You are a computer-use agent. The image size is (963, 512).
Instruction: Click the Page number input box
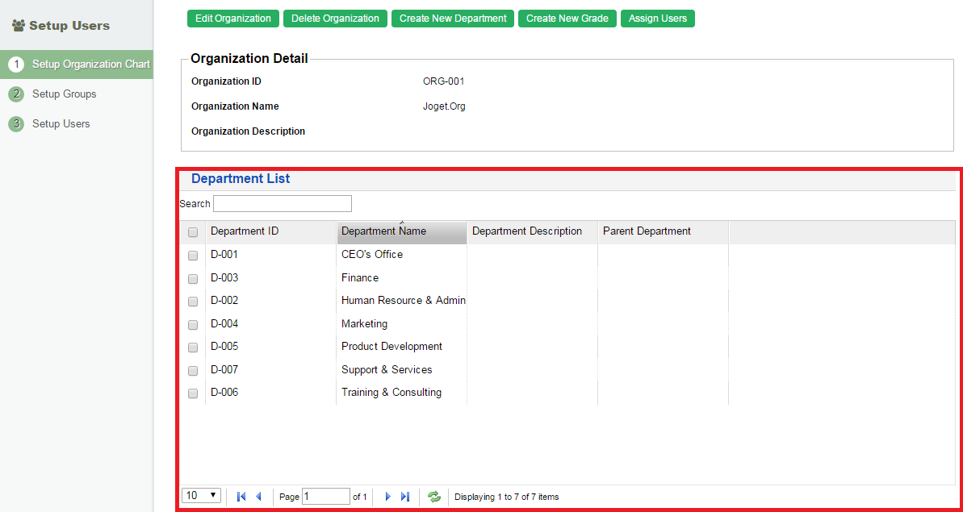325,497
